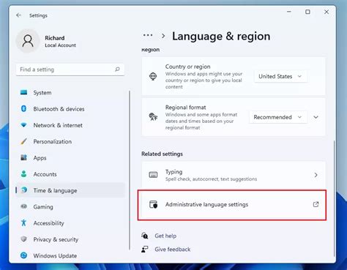This screenshot has height=270, width=347.
Task: Click the Typing keyboard icon
Action: (x=153, y=175)
